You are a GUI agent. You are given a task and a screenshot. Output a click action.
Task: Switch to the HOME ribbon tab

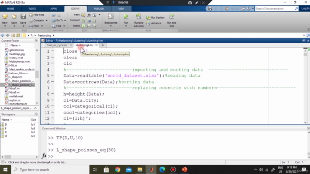(x=11, y=9)
